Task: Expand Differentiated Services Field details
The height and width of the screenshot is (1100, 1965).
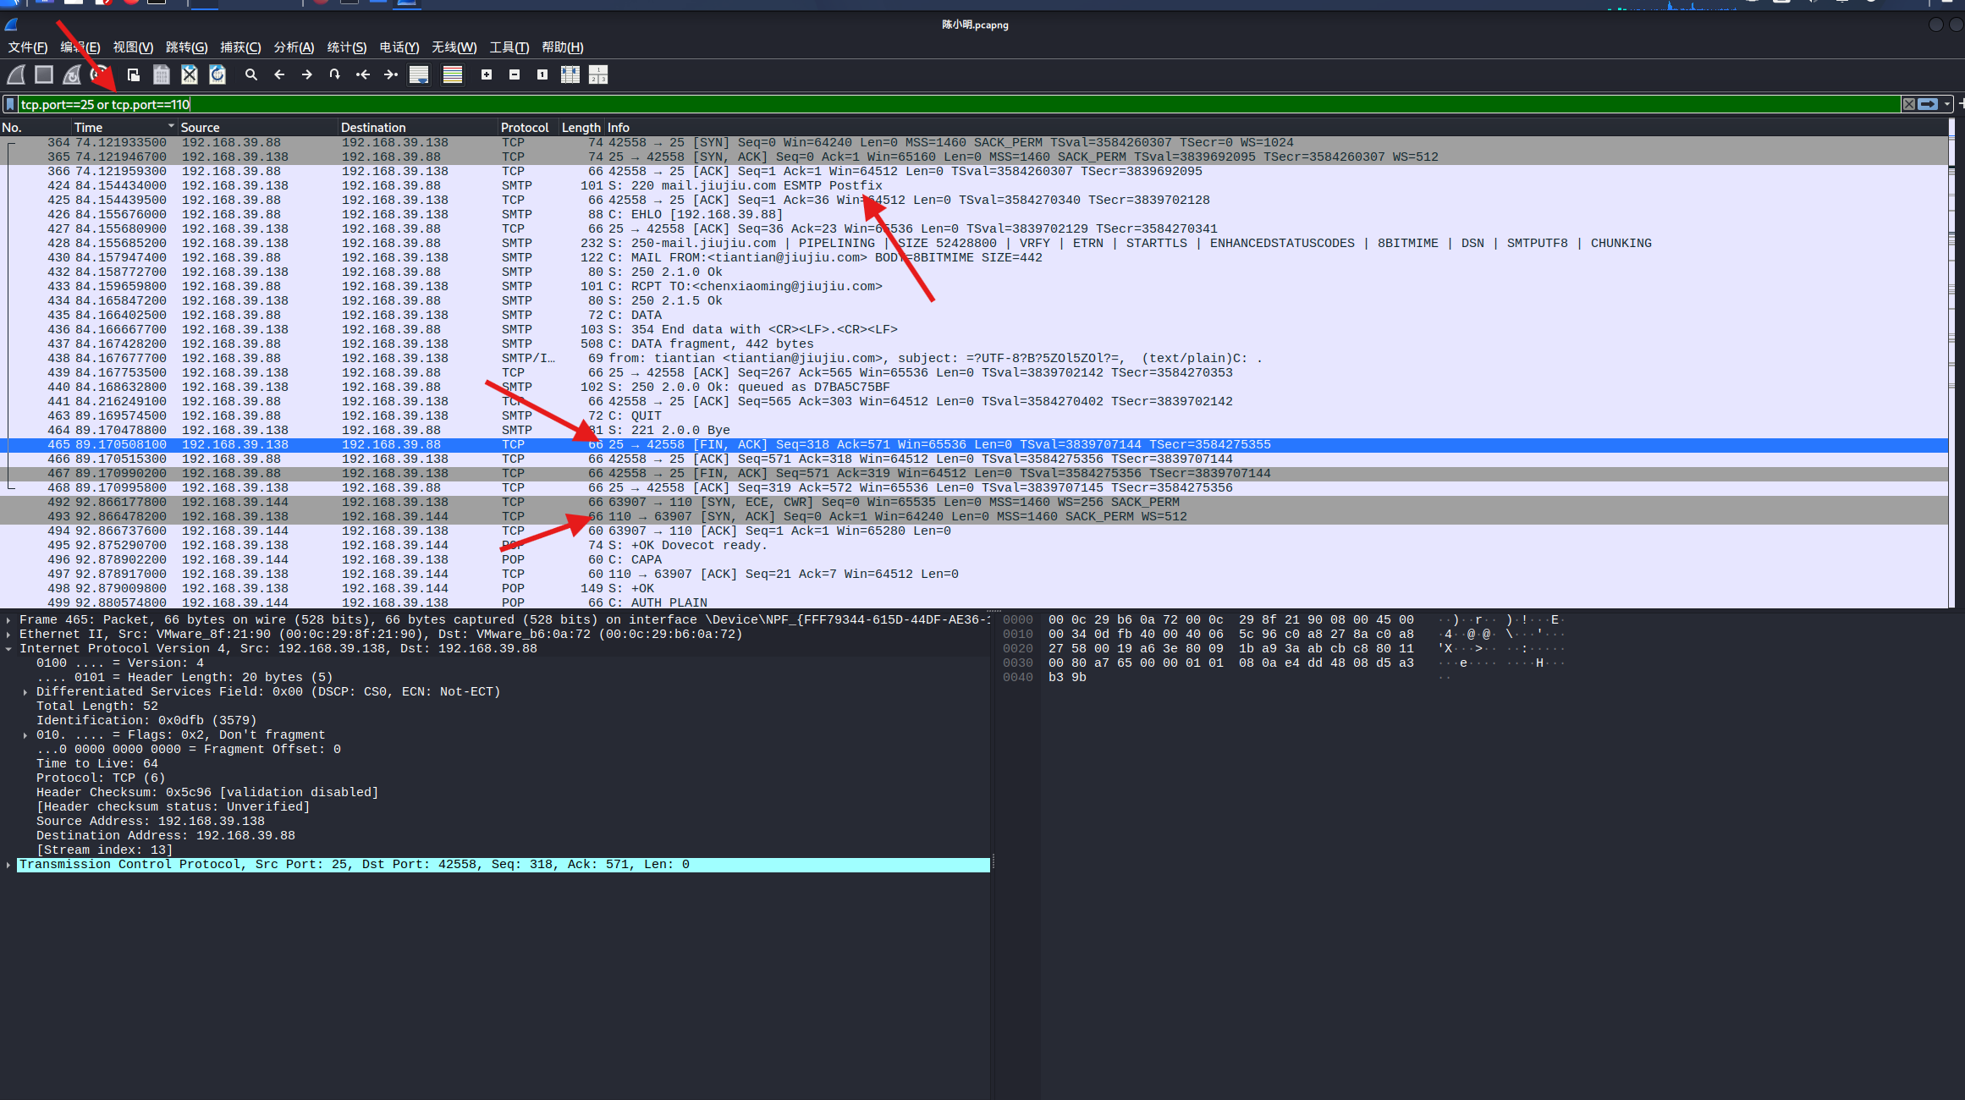Action: (x=25, y=692)
